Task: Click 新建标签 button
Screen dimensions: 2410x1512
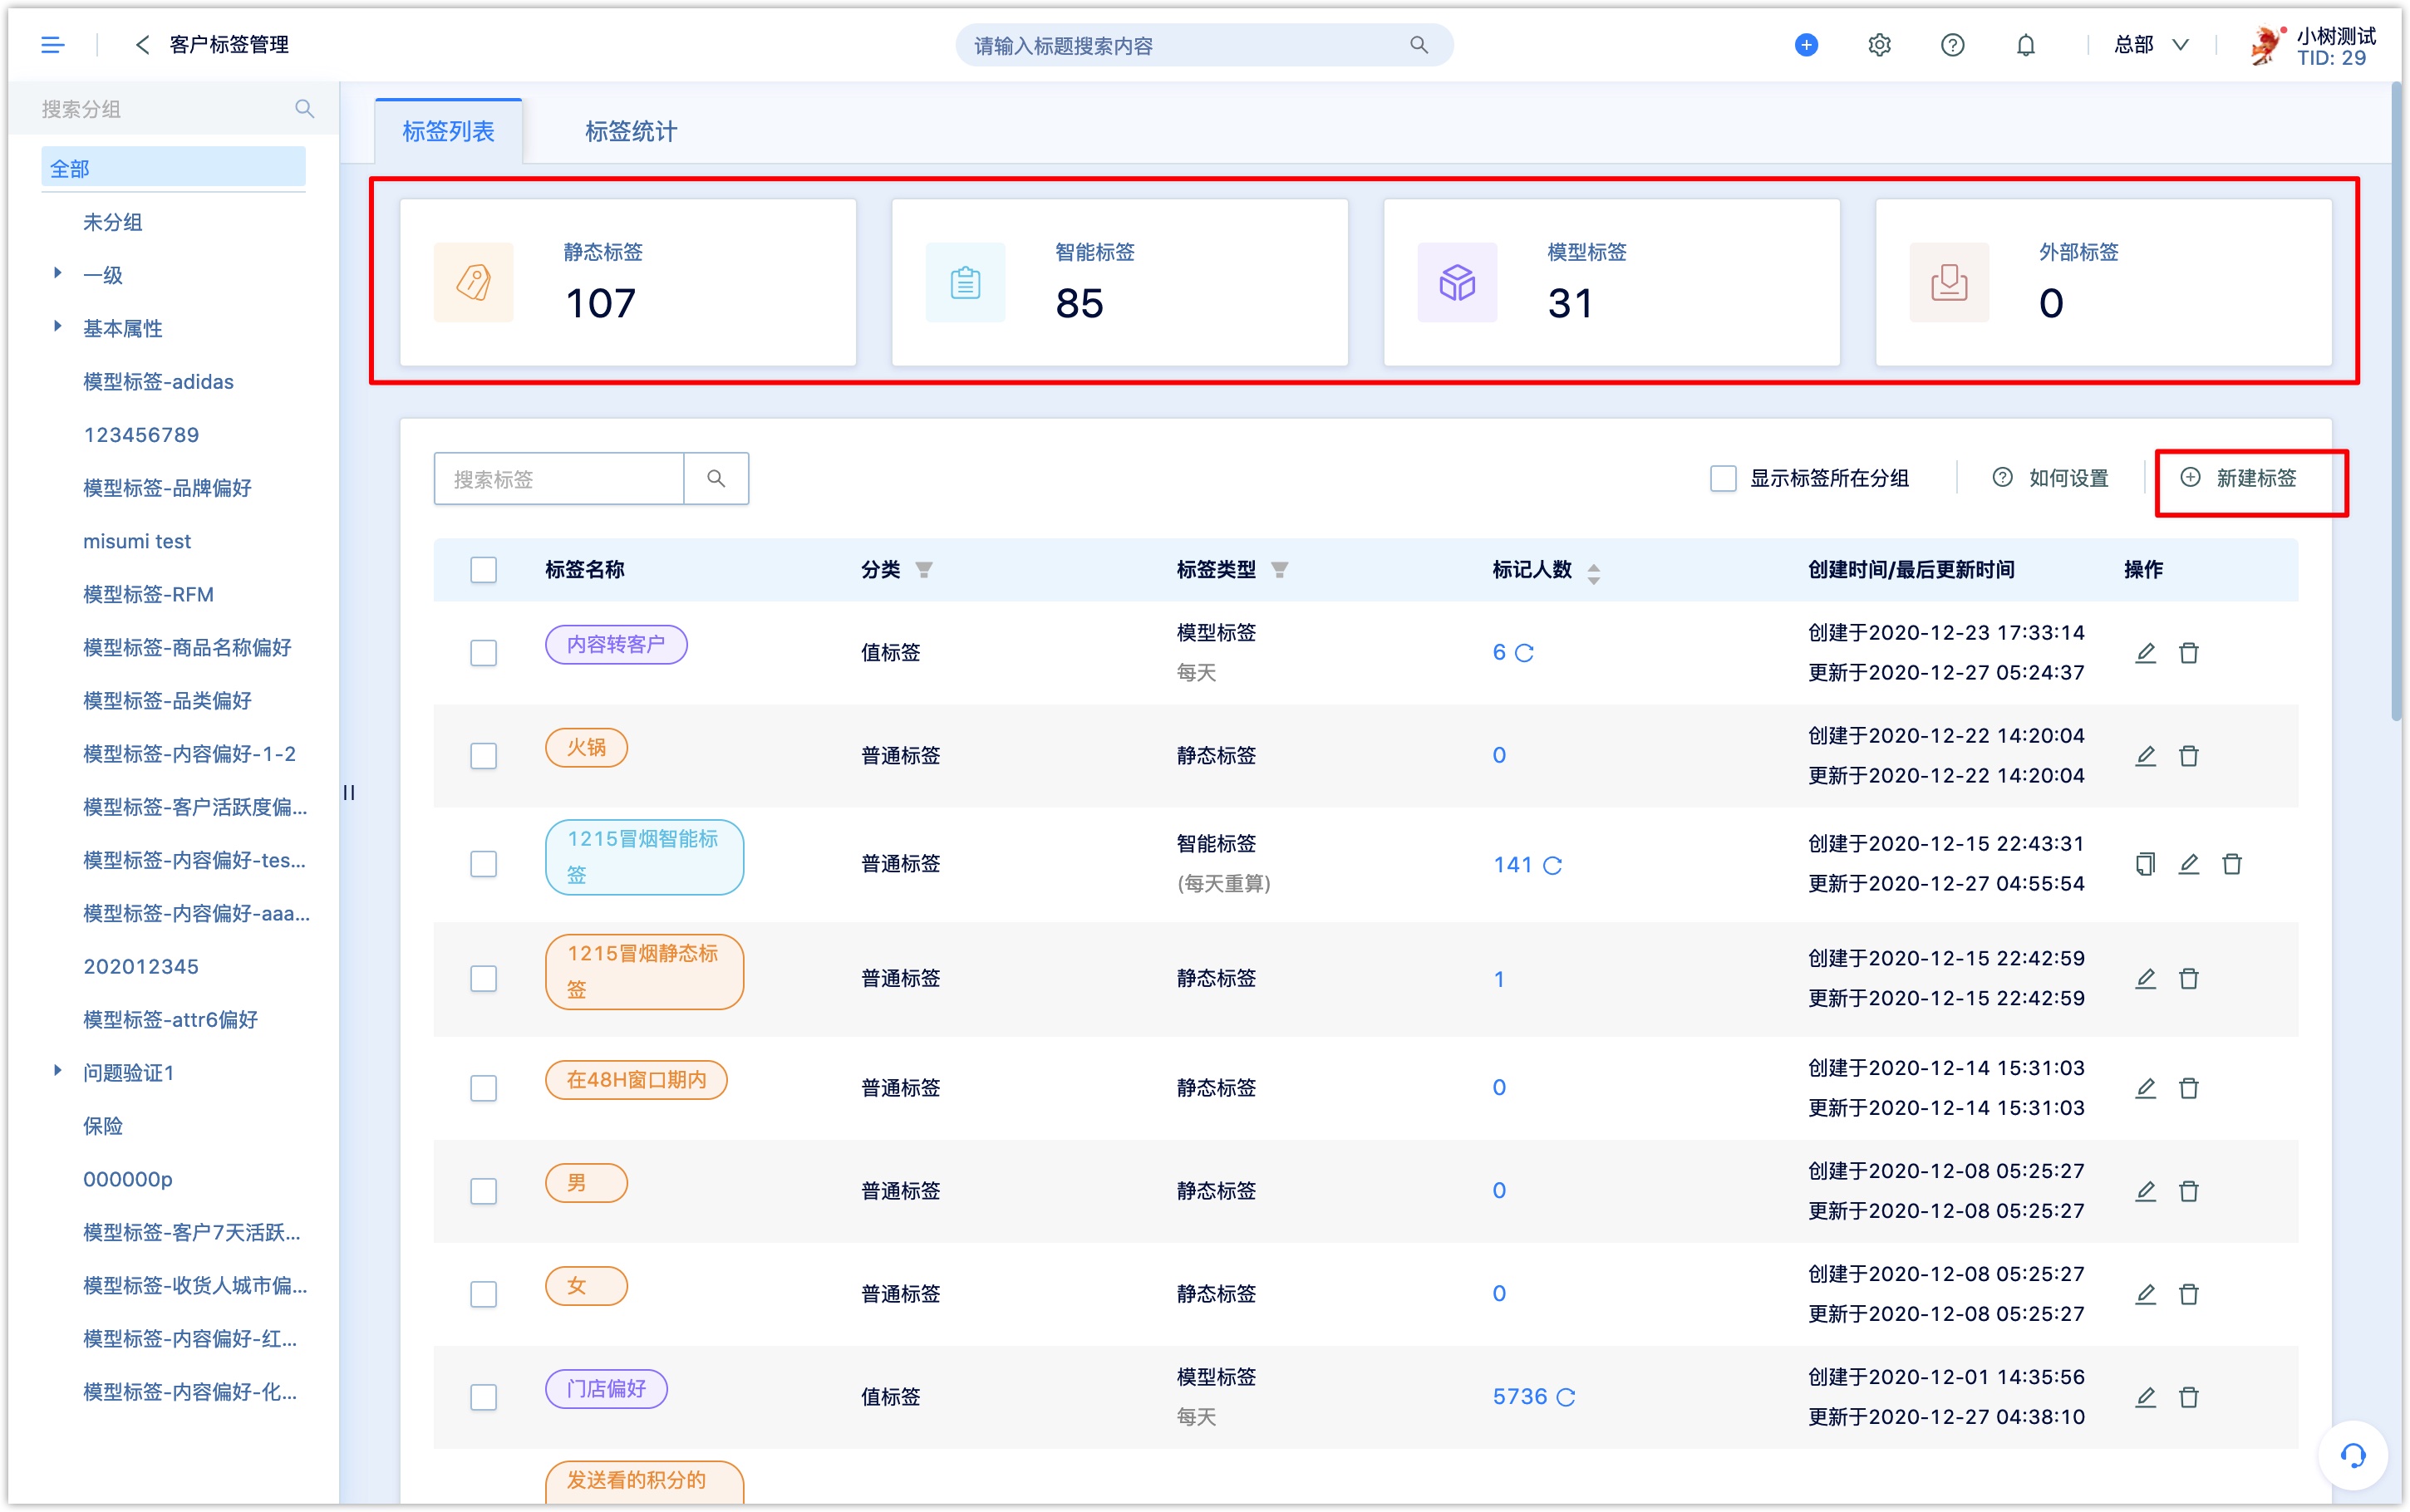Action: click(2238, 478)
